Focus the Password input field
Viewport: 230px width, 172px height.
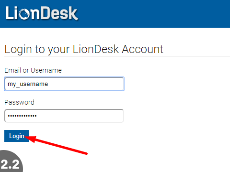pos(64,116)
